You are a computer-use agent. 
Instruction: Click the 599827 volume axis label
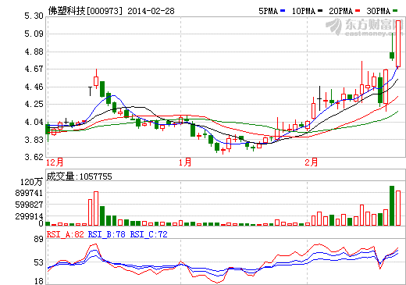(x=29, y=205)
